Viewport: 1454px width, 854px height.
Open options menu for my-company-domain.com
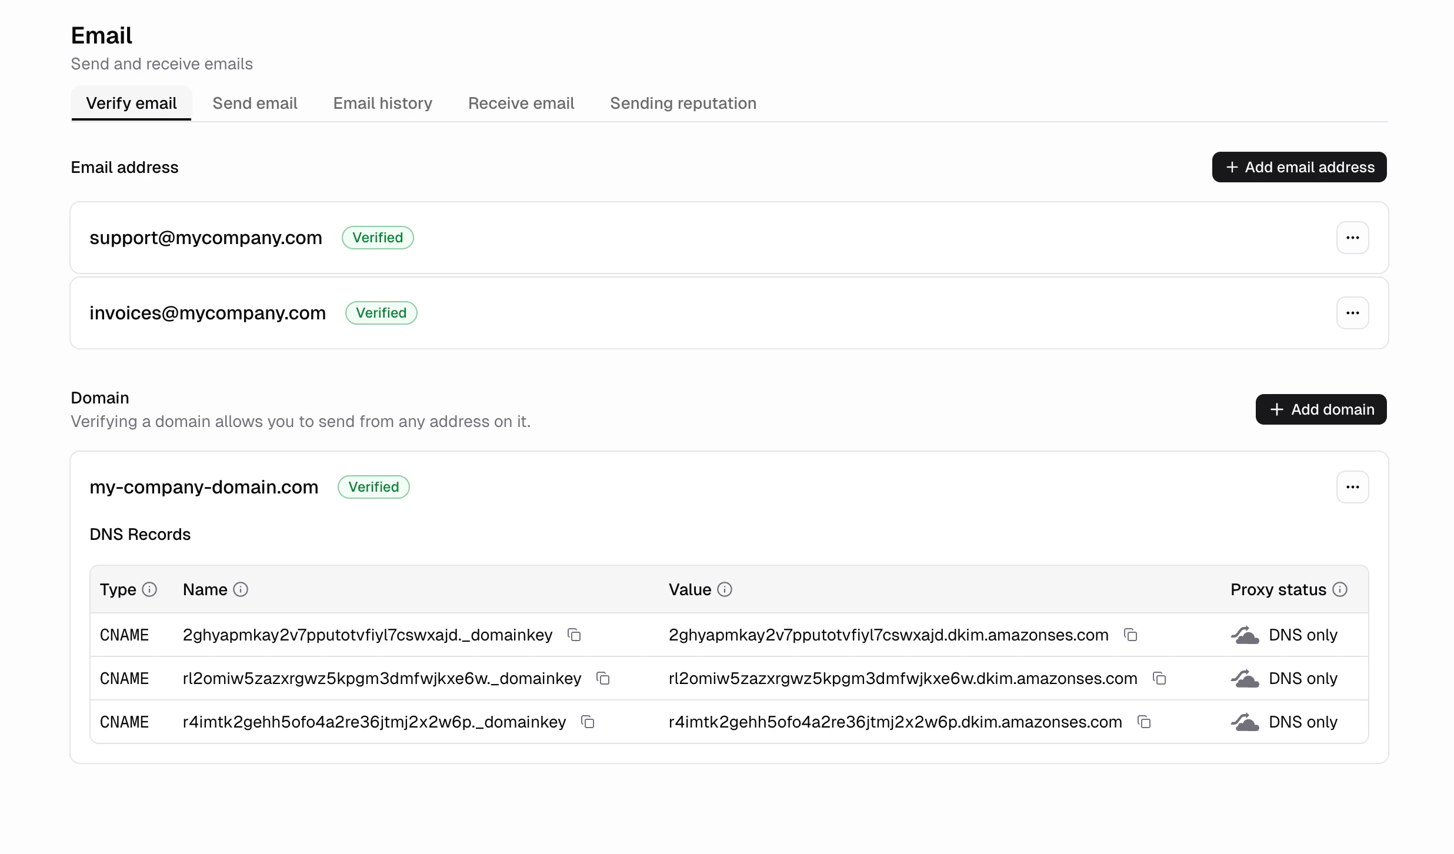(x=1352, y=486)
